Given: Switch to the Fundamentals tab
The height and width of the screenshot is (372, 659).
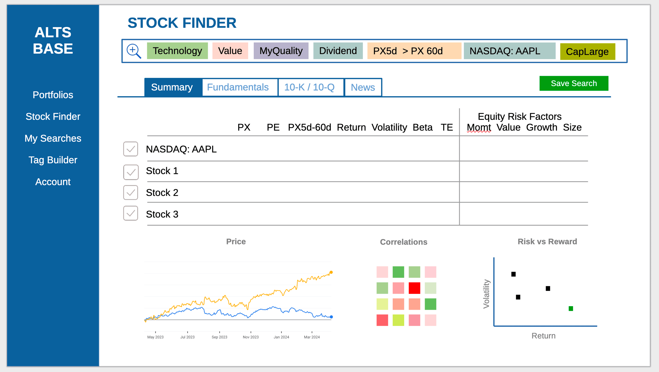Looking at the screenshot, I should click(x=238, y=87).
